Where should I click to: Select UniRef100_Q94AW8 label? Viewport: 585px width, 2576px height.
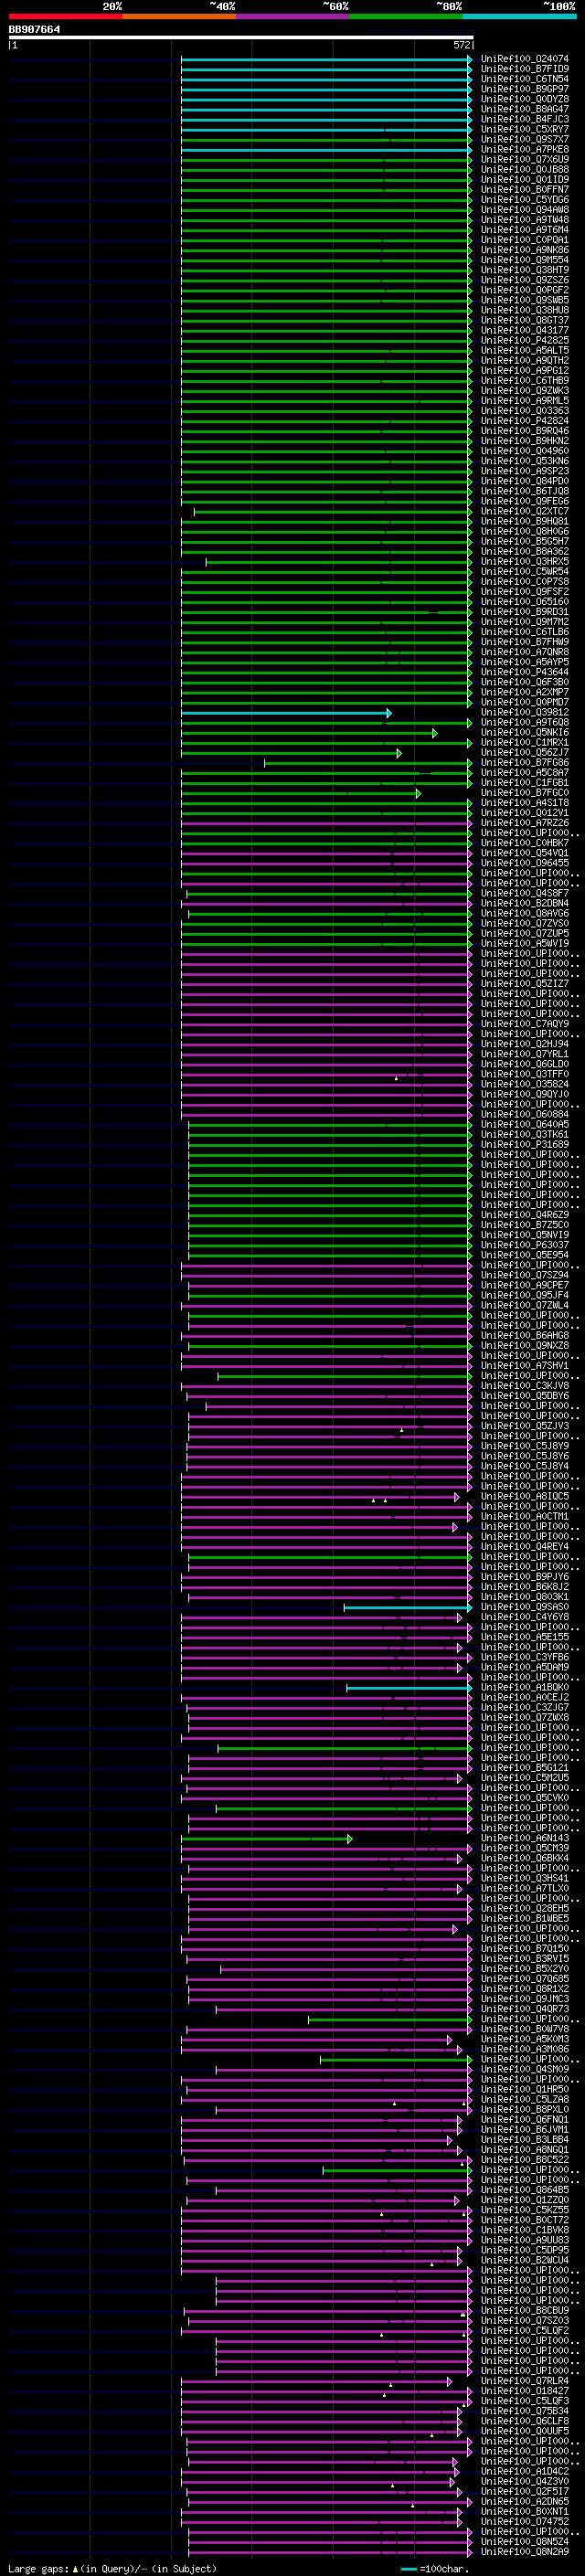click(x=524, y=210)
